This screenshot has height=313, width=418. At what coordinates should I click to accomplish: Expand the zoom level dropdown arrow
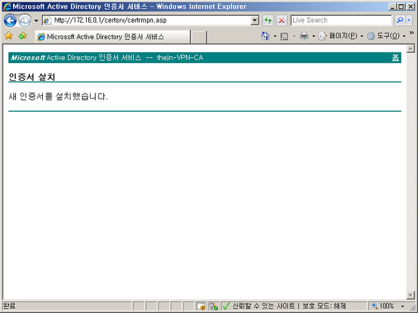(403, 306)
